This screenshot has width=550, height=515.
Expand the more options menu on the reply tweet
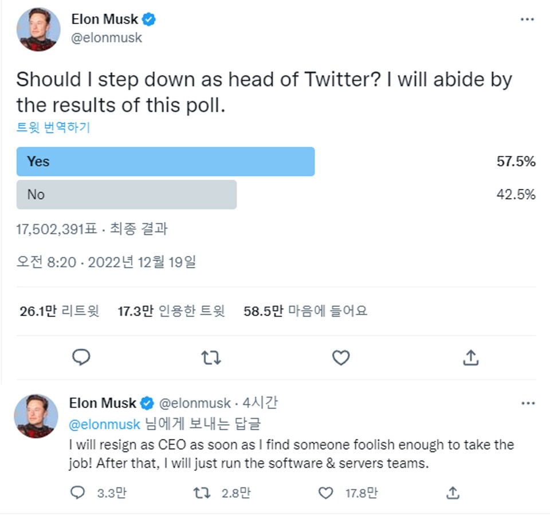click(528, 403)
